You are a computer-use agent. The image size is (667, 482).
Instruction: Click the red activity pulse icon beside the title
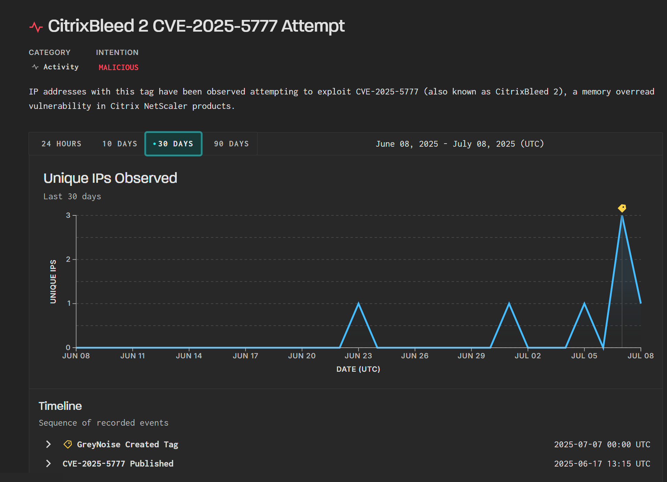click(x=36, y=27)
